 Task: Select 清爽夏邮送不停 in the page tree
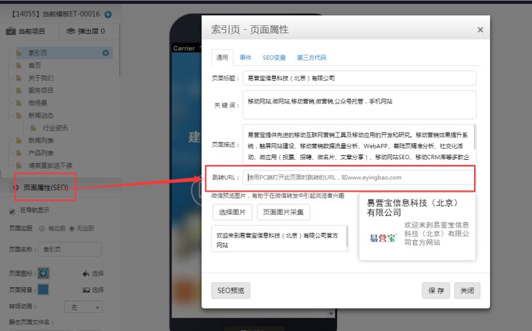[x=51, y=166]
